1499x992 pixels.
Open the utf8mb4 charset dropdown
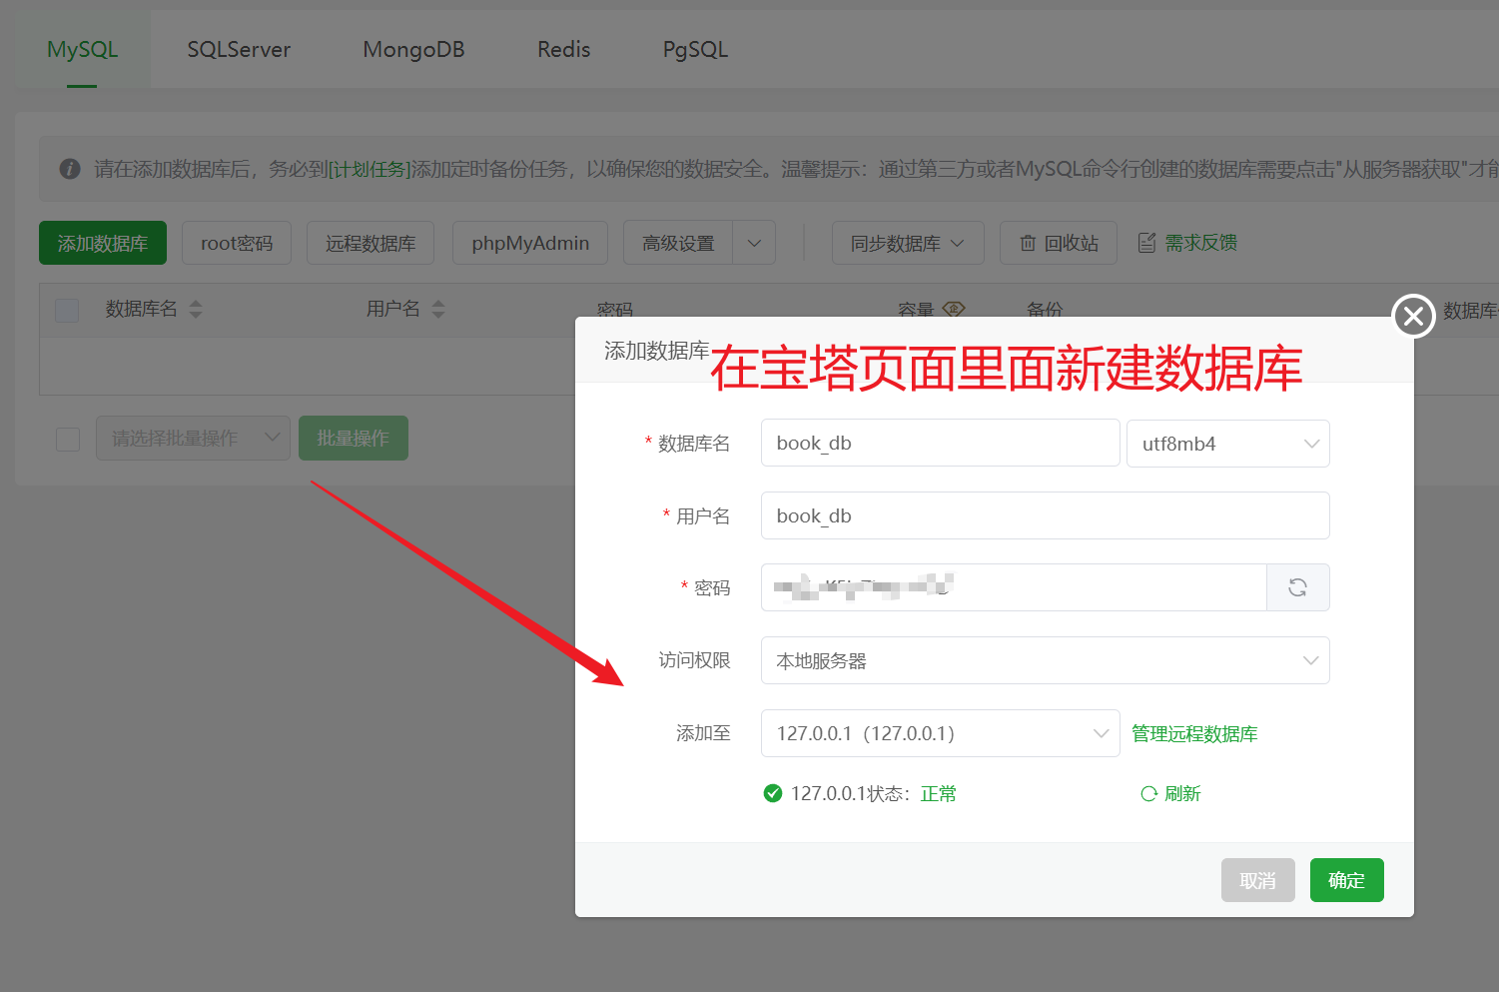pyautogui.click(x=1227, y=444)
